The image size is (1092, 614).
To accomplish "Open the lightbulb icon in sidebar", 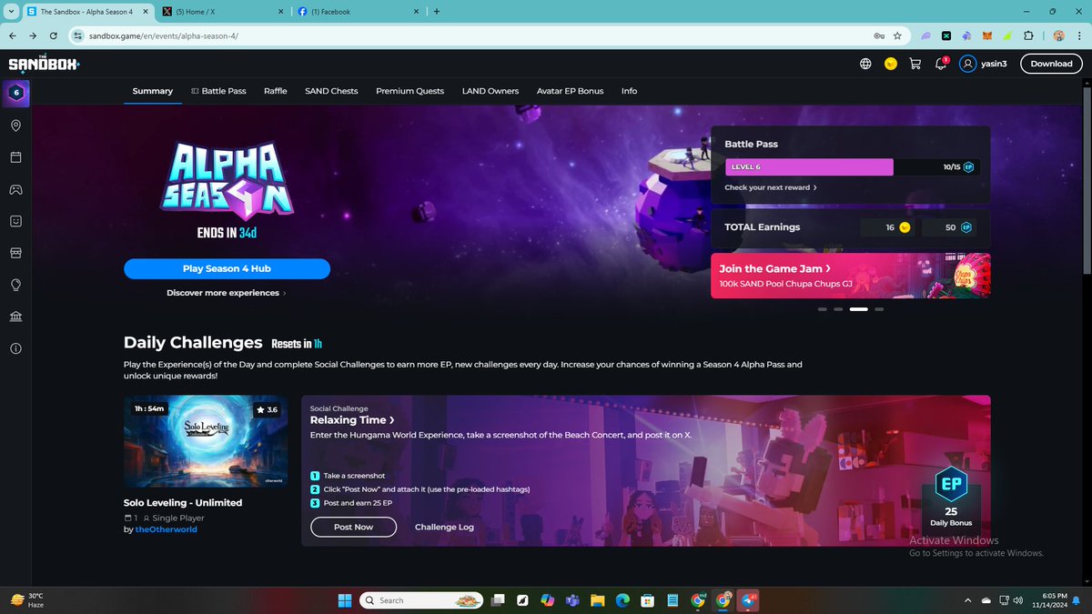I will click(x=16, y=285).
